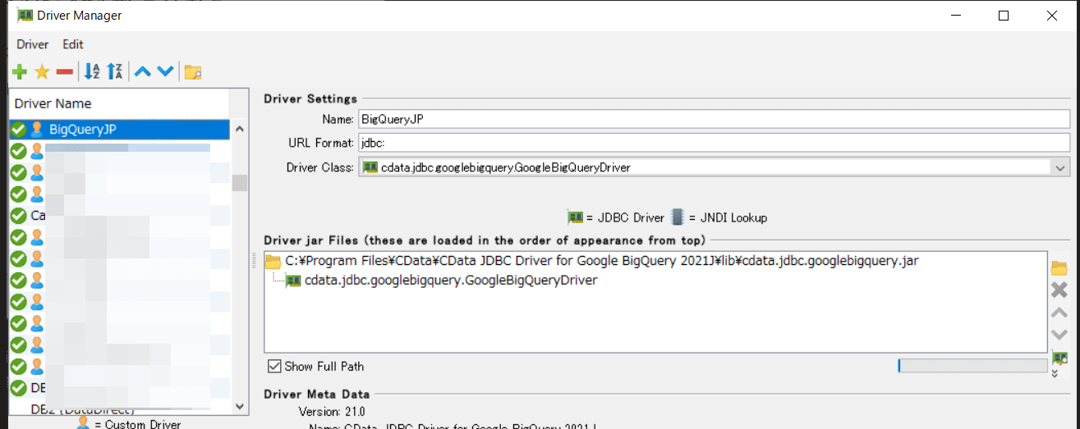Click gray up chevron beside jar list
Image resolution: width=1080 pixels, height=429 pixels.
click(x=1059, y=313)
